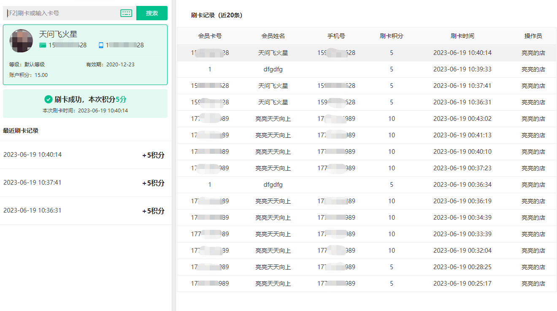Click recent swipe record at 10:36:31
The width and height of the screenshot is (557, 311).
coord(84,210)
